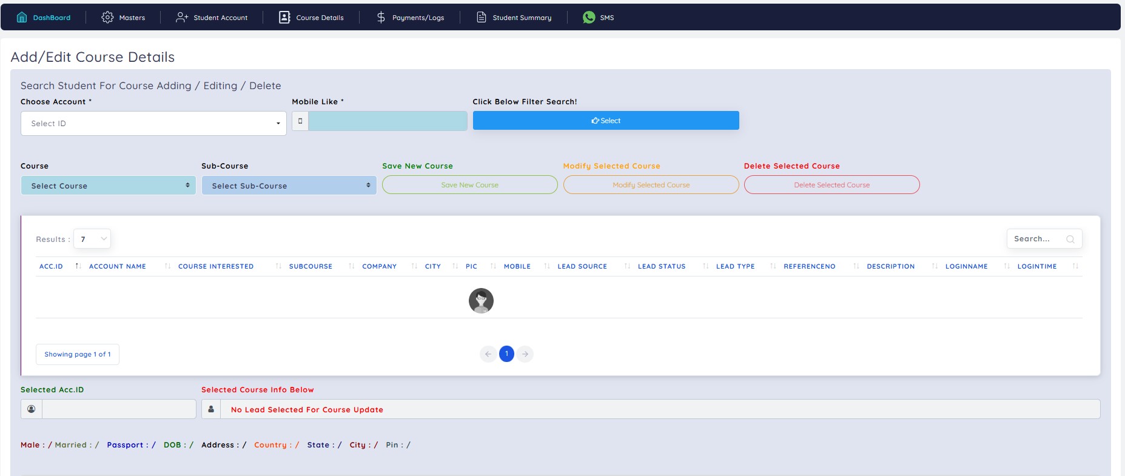Click the person icon beside Selected Course Info
This screenshot has width=1125, height=476.
click(x=211, y=409)
